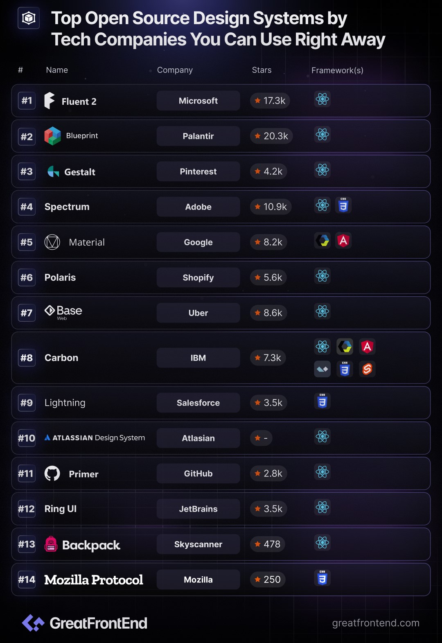Screen dimensions: 442x643
Task: Click the GreatFrontEnd footer logo
Action: click(x=85, y=623)
